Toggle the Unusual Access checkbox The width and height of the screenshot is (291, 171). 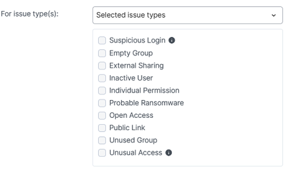pyautogui.click(x=102, y=153)
